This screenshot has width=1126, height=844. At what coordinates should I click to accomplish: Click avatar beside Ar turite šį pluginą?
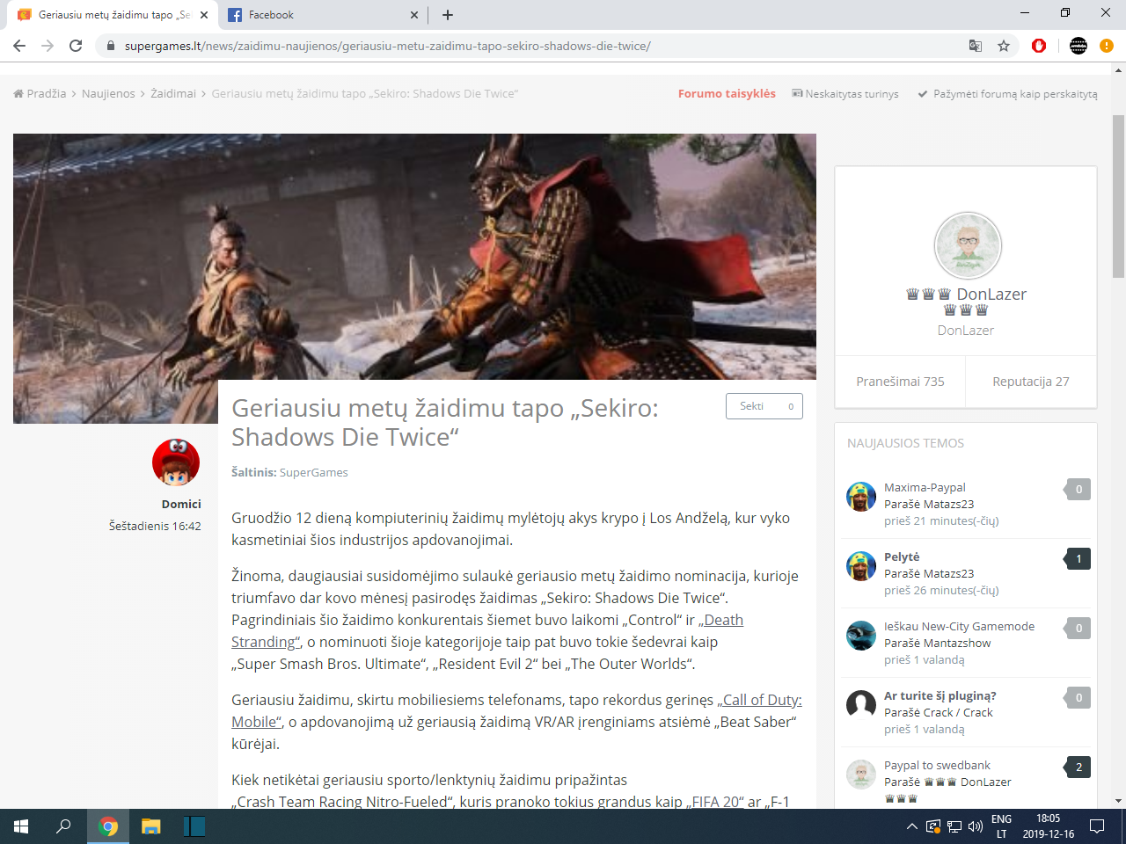click(x=861, y=705)
